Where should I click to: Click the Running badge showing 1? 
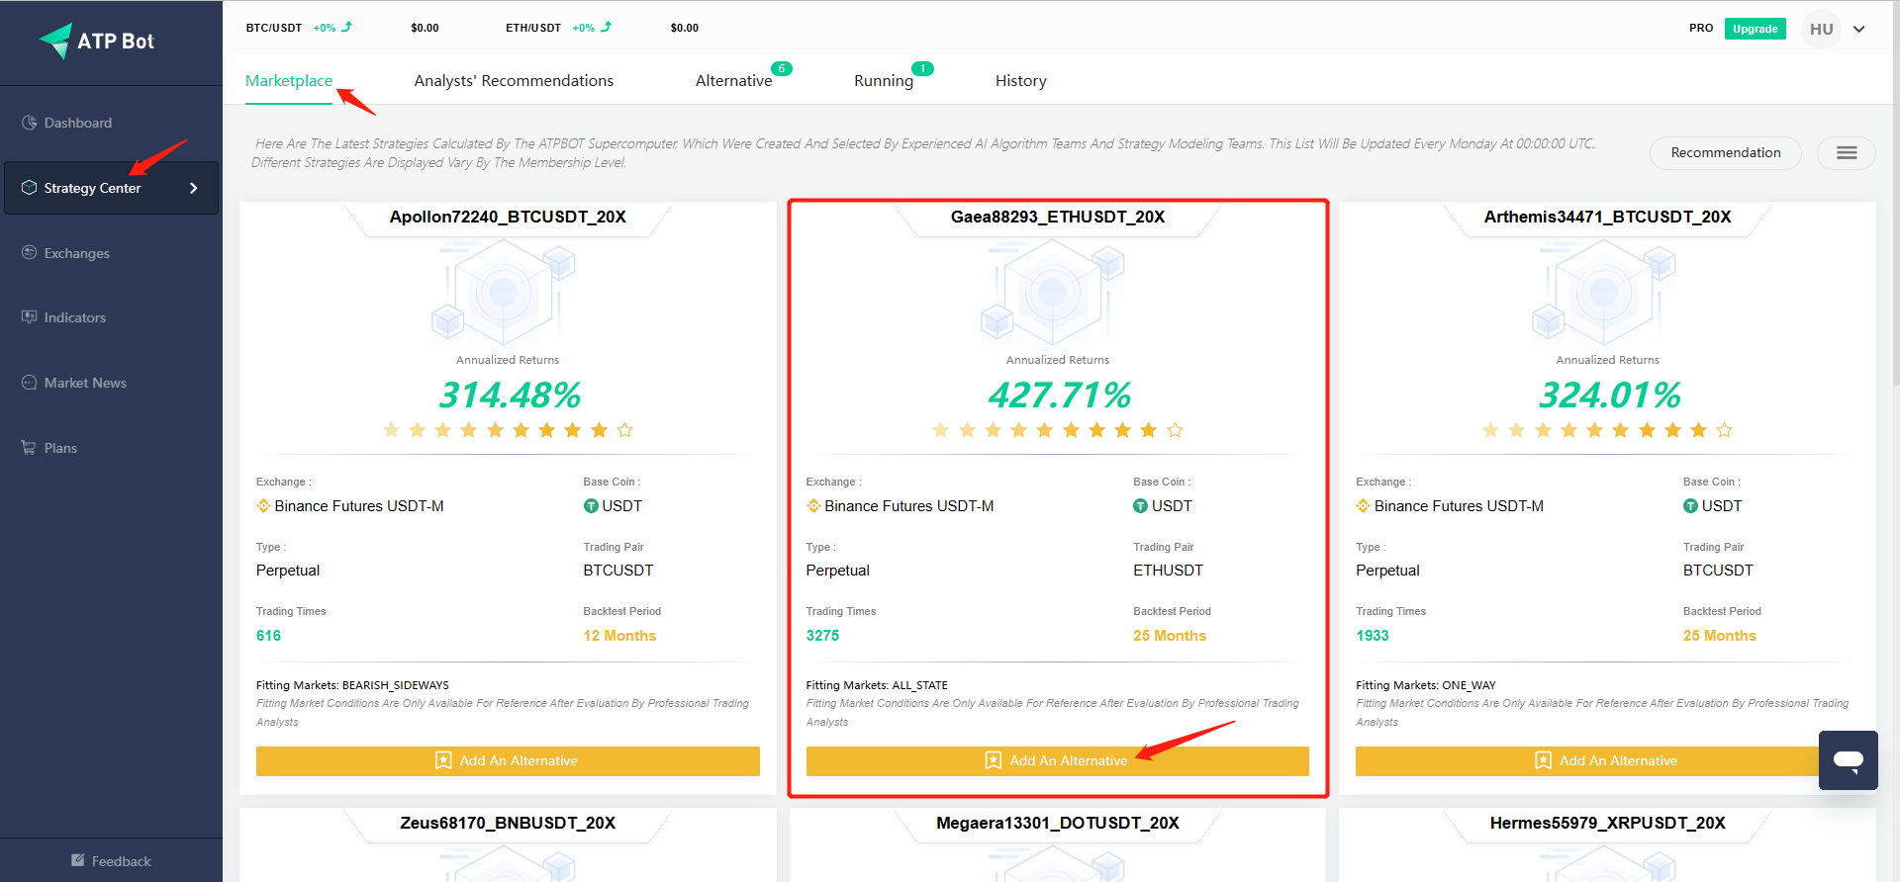[x=922, y=68]
